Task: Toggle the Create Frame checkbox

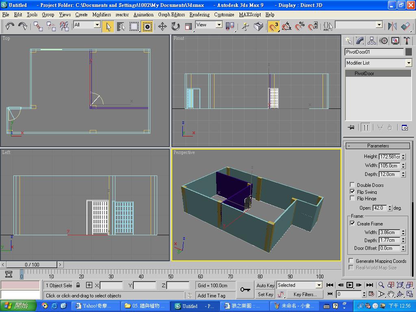Action: coord(352,223)
